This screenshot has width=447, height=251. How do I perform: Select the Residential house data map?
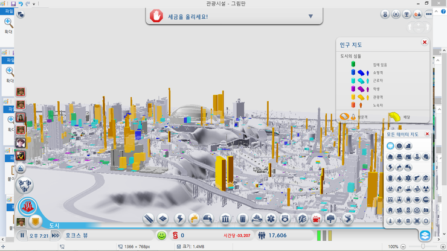(390, 156)
